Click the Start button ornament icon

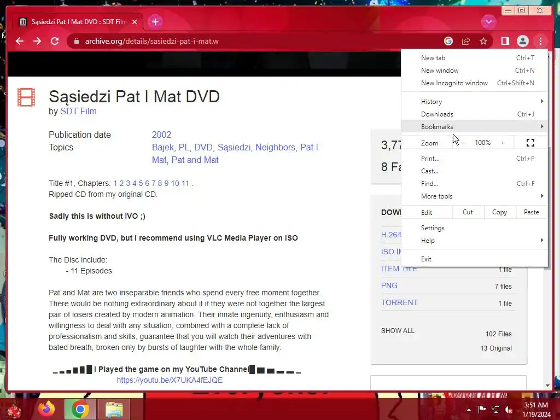(14, 410)
